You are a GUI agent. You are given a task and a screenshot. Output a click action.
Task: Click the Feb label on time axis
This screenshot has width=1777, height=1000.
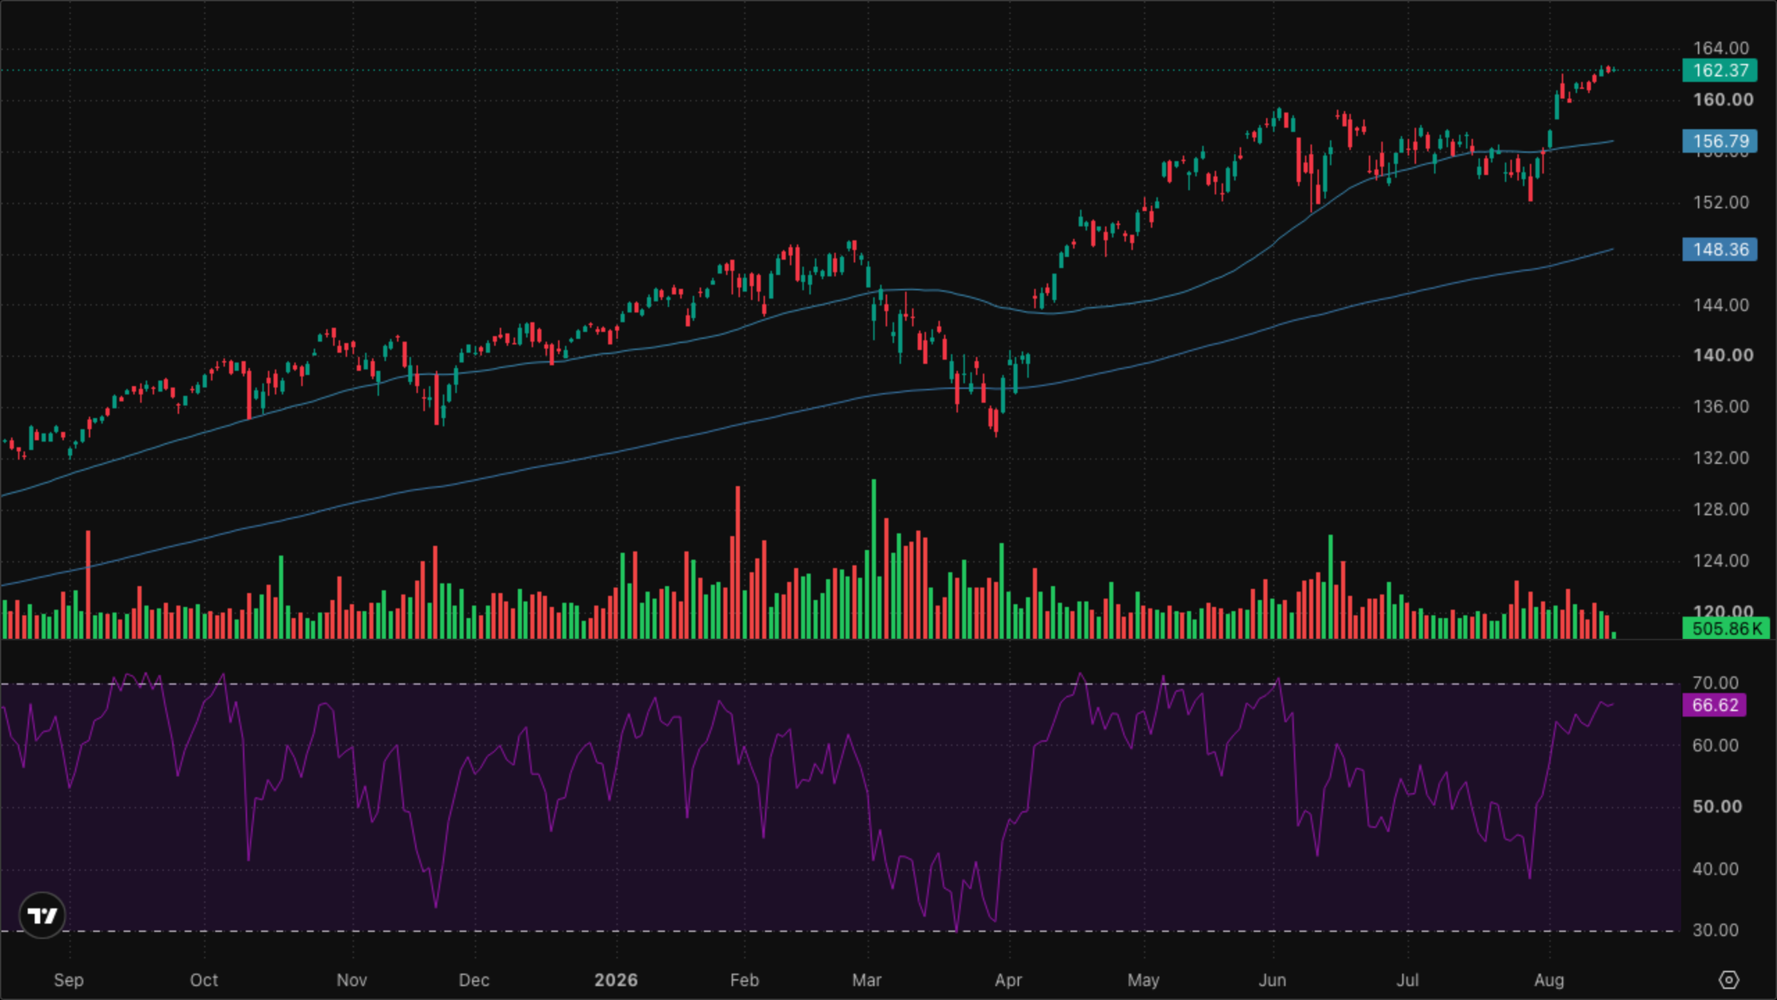coord(744,980)
